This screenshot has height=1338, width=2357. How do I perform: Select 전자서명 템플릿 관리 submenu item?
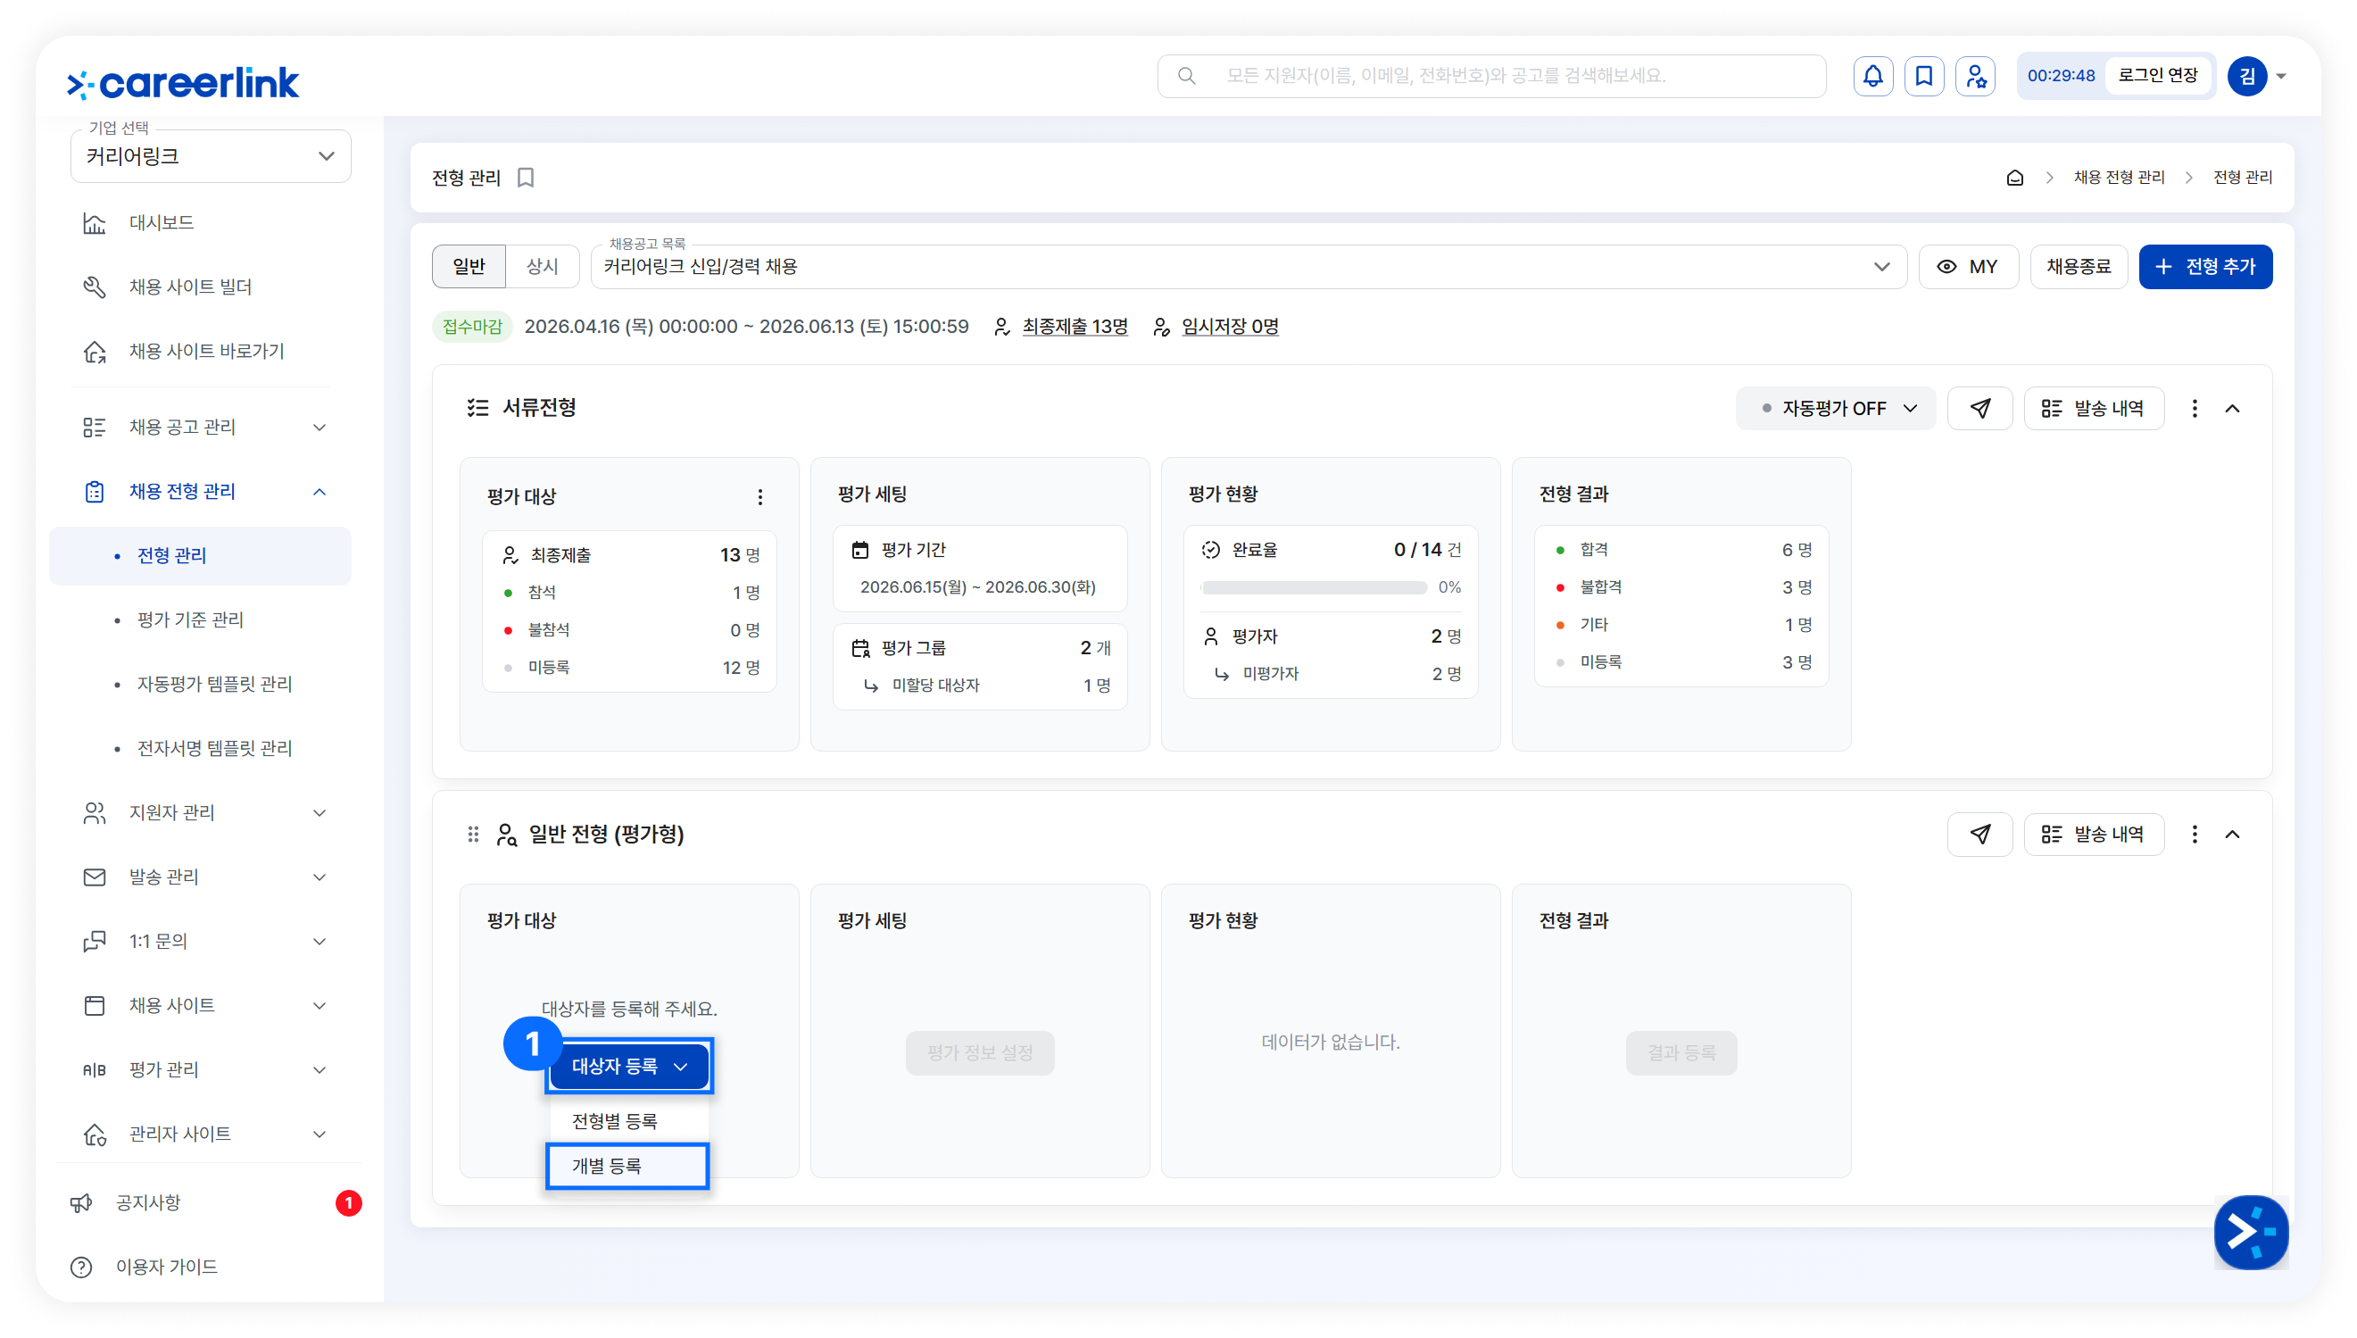[x=200, y=749]
